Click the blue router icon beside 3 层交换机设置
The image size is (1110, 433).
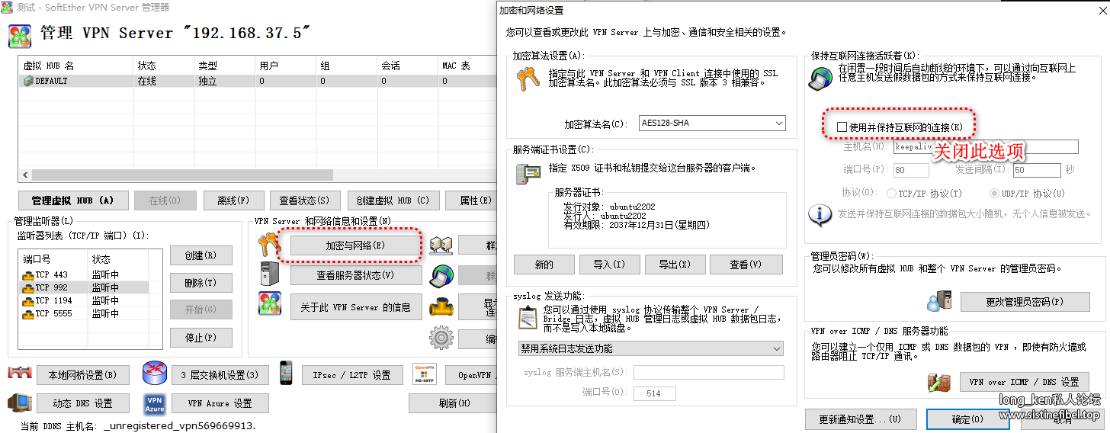155,373
